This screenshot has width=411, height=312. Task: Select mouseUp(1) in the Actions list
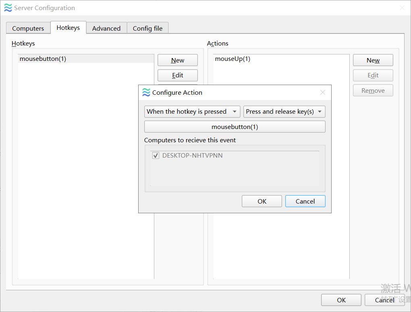coord(232,59)
